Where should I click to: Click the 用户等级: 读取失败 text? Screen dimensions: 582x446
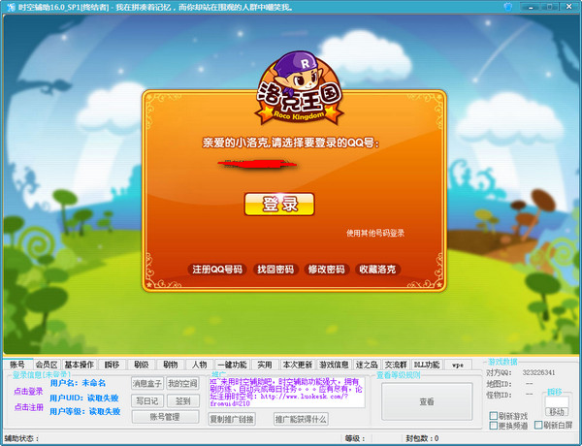[85, 411]
